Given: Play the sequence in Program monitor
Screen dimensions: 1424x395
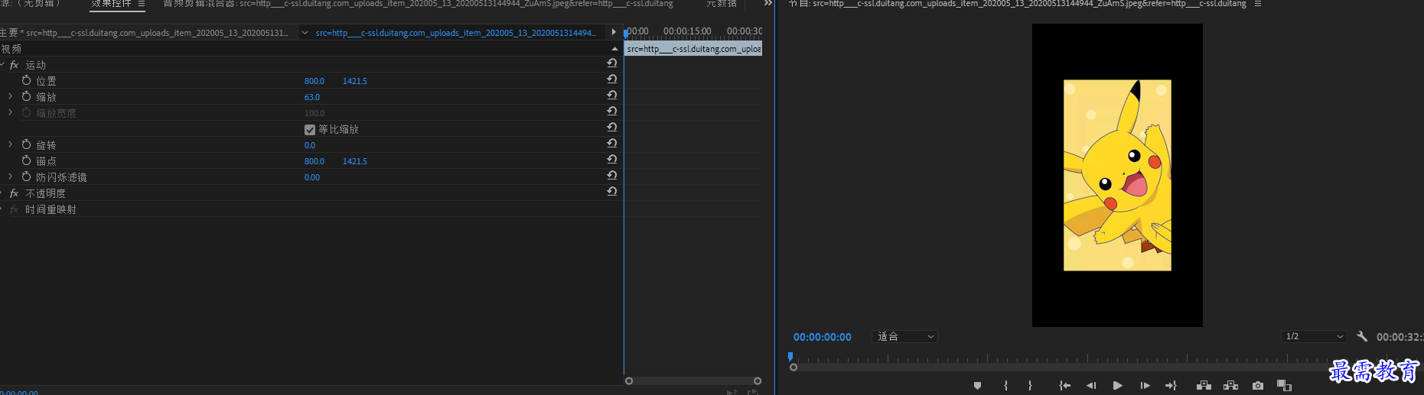Looking at the screenshot, I should tap(1117, 386).
